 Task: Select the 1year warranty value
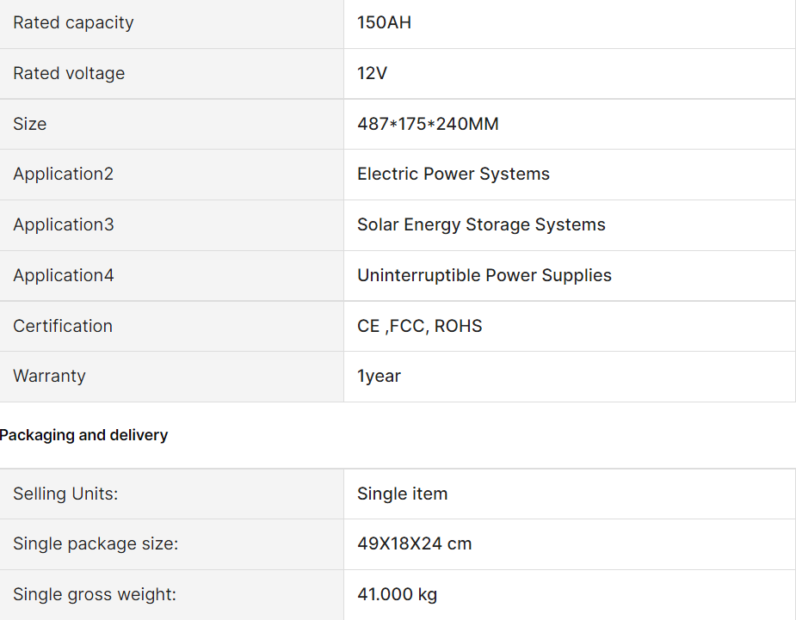pos(379,377)
